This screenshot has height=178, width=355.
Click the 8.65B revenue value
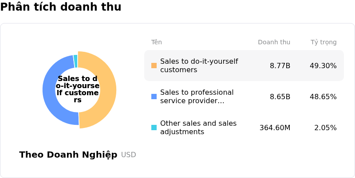[x=280, y=97]
